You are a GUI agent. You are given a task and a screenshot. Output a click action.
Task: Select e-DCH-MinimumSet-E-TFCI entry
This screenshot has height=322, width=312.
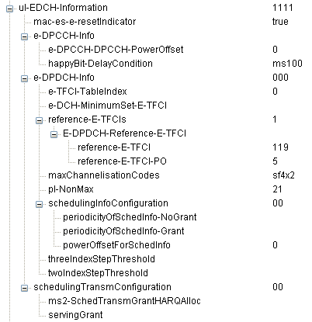(x=107, y=106)
